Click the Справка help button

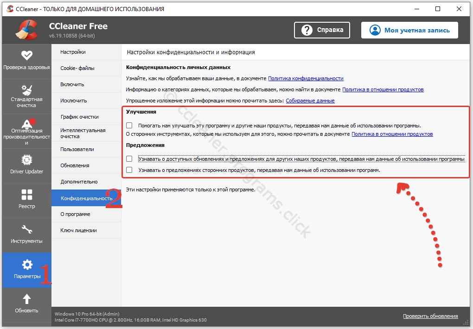(322, 30)
